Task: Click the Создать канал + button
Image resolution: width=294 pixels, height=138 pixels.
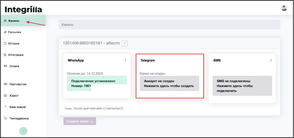Action: [x=80, y=121]
